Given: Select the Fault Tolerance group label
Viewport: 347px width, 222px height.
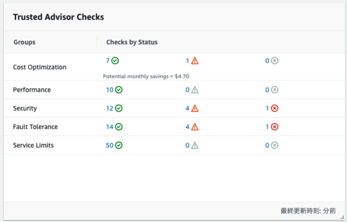Looking at the screenshot, I should click(x=35, y=127).
